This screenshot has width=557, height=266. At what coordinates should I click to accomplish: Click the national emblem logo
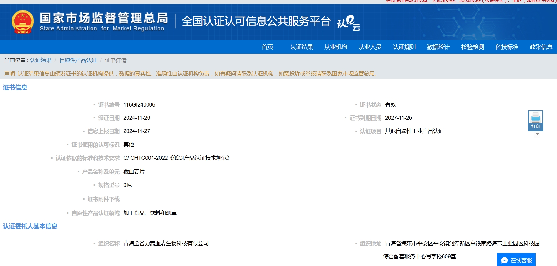click(x=23, y=22)
